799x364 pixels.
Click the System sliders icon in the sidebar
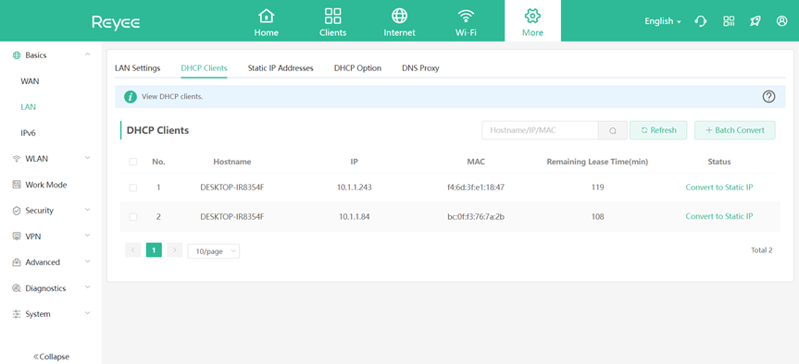tap(17, 314)
